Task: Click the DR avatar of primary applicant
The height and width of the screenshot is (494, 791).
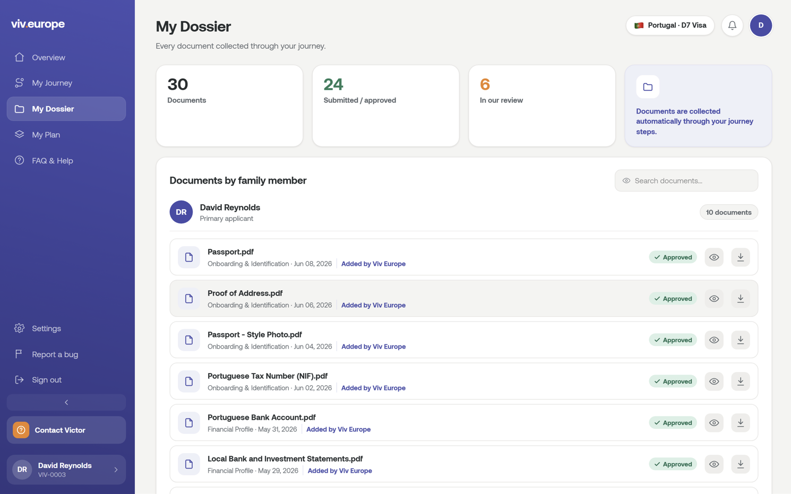Action: point(181,212)
